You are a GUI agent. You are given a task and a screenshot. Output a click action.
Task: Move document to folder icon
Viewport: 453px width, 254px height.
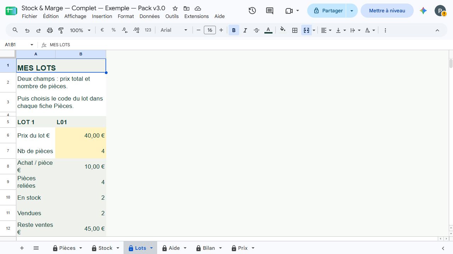187,8
